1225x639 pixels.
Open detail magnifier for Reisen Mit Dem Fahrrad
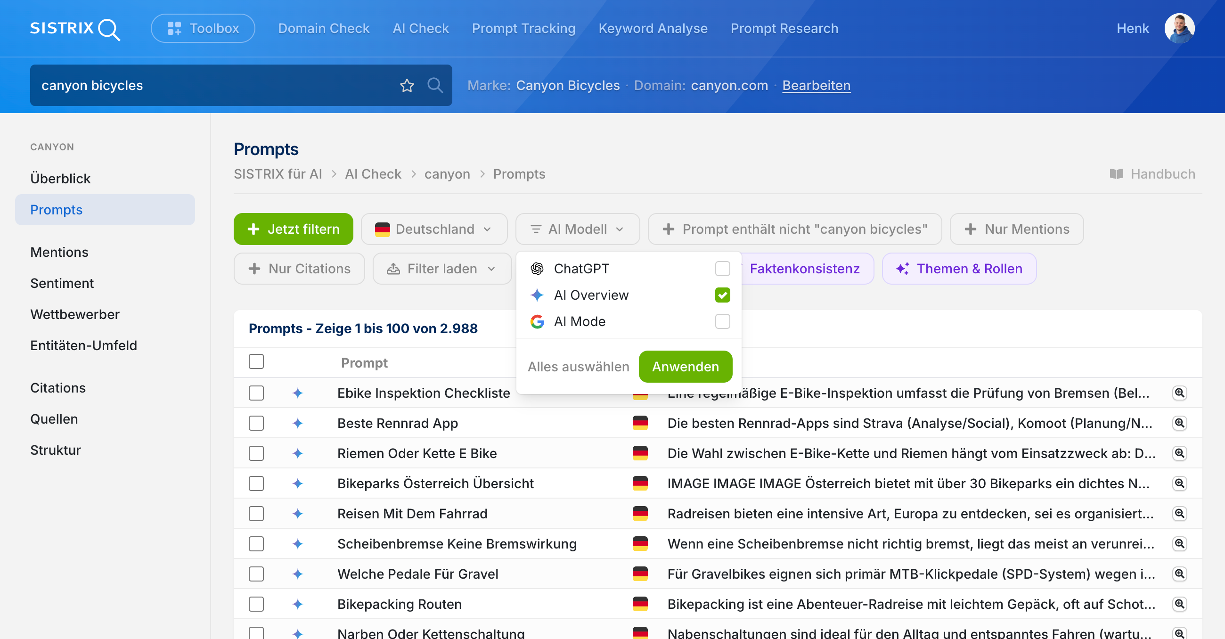[x=1179, y=513]
